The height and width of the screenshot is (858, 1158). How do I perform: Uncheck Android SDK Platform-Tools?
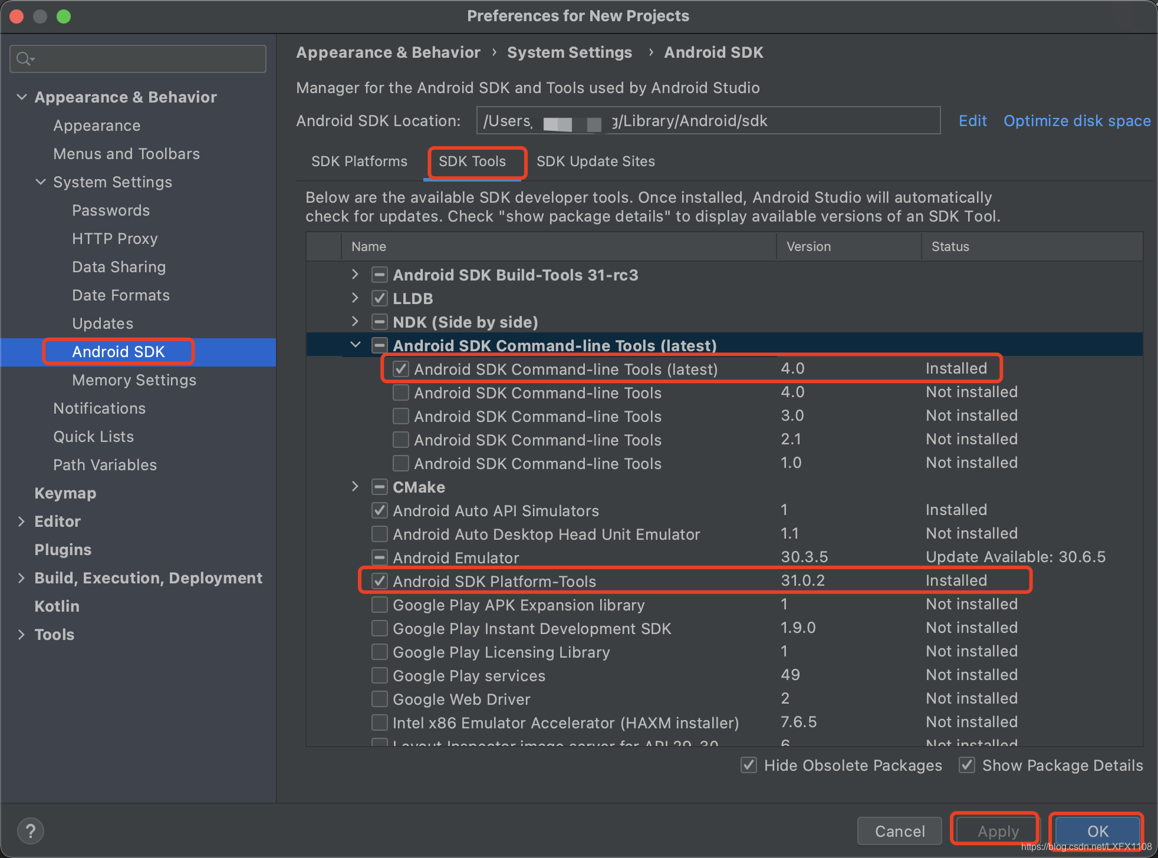[380, 582]
